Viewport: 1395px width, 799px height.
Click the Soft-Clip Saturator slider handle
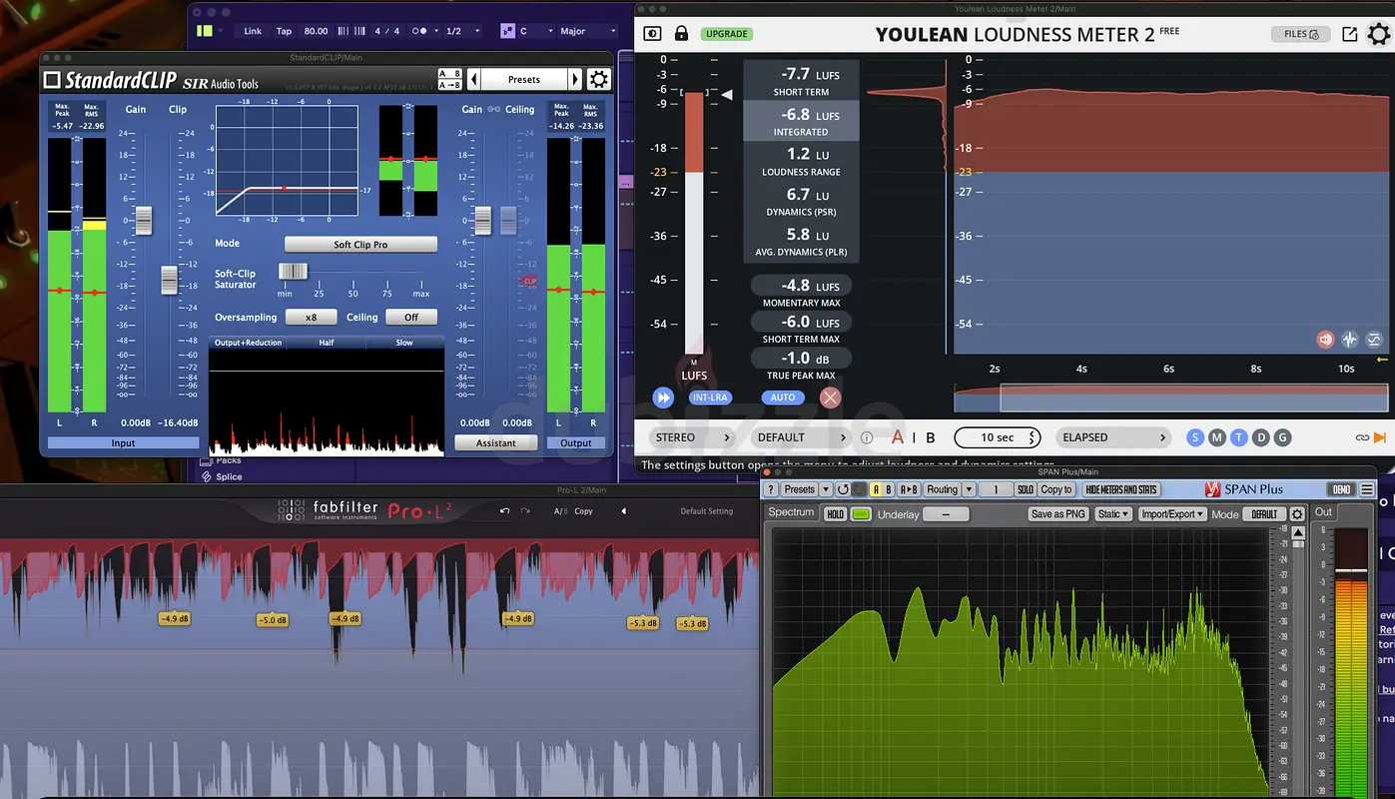tap(293, 272)
